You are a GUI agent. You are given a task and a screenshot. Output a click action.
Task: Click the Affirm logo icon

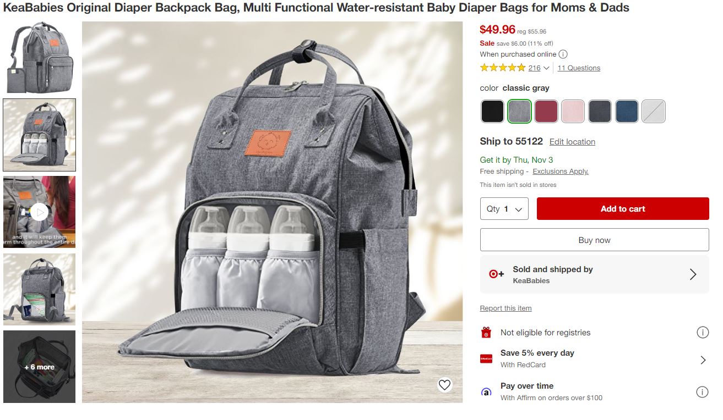486,392
